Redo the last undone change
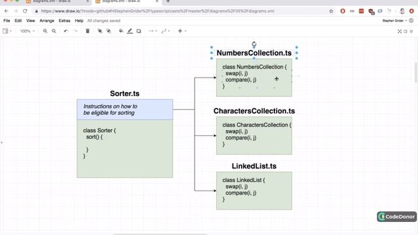 pyautogui.click(x=76, y=31)
